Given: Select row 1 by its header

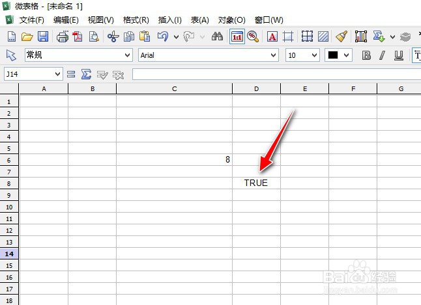Looking at the screenshot, I should 9,101.
